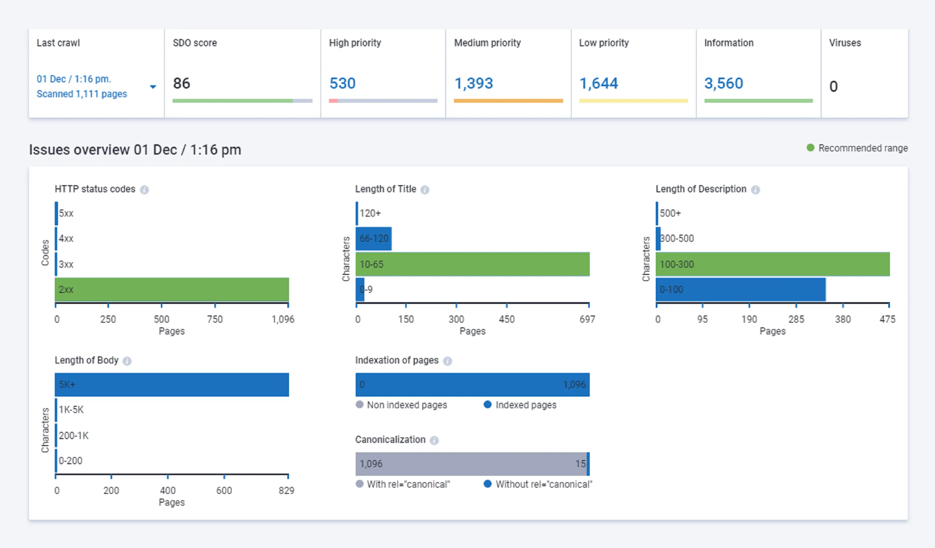Click the Issues overview 01 Dec heading
935x548 pixels.
(135, 150)
